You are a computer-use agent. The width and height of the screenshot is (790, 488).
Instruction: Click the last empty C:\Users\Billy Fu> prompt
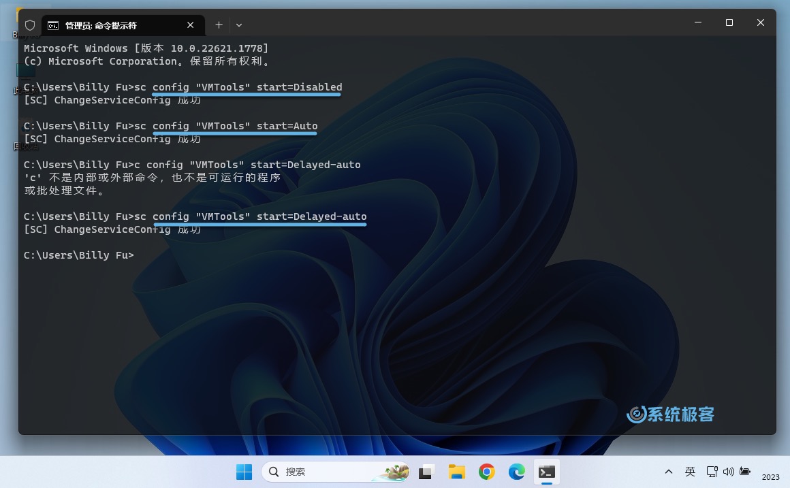79,255
